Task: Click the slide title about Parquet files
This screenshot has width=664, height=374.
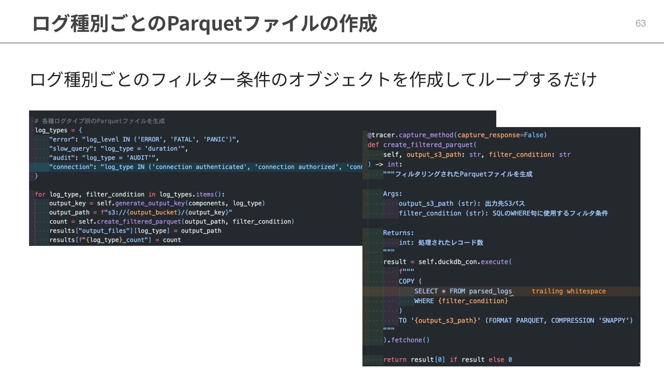Action: pyautogui.click(x=204, y=24)
